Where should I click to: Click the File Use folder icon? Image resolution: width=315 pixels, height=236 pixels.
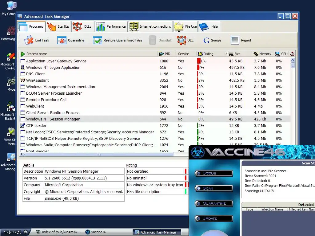tap(179, 27)
